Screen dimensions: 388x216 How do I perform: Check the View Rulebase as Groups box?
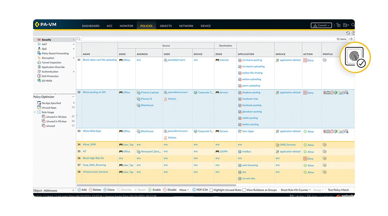[244, 190]
